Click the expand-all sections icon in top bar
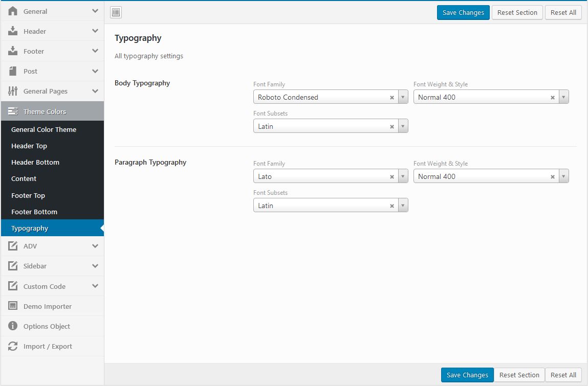588x386 pixels. point(116,13)
